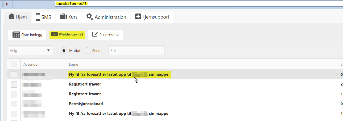Open the bottom Ny fil fra foresatt message

click(118, 114)
